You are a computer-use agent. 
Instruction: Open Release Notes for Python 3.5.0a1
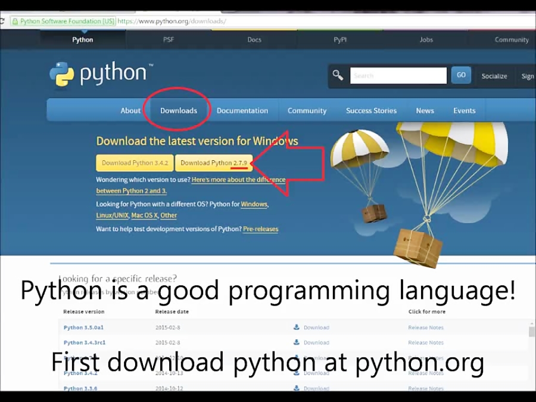[x=426, y=328]
